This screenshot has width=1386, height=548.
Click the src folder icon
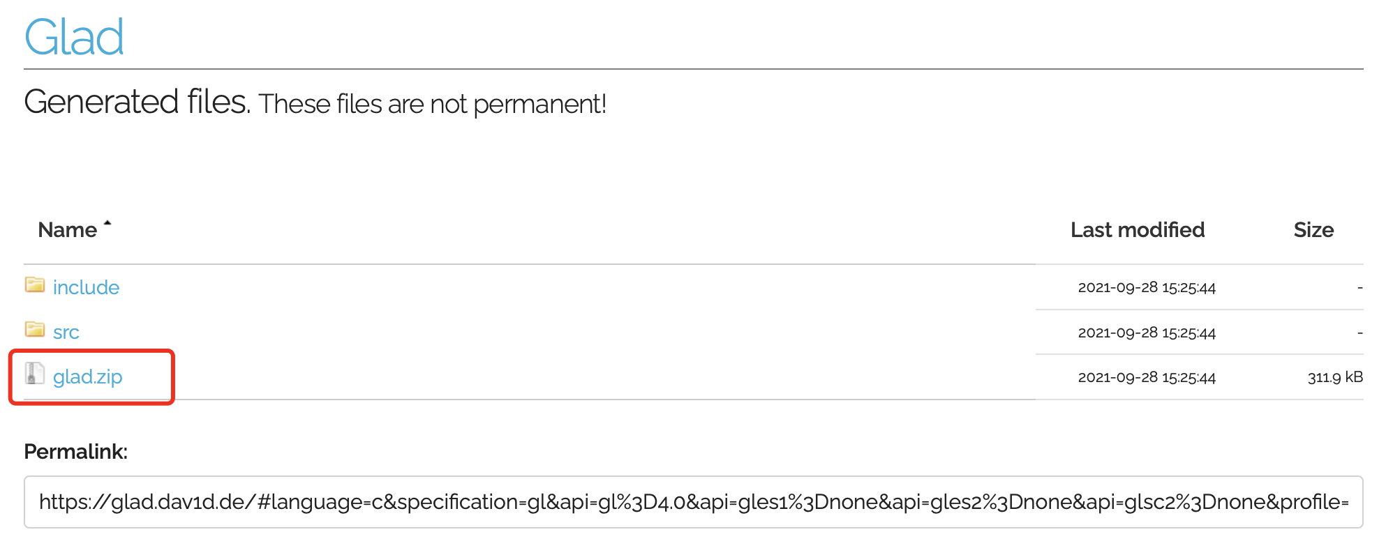34,329
